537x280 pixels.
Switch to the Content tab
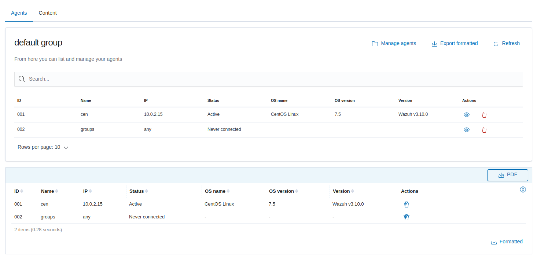tap(47, 13)
